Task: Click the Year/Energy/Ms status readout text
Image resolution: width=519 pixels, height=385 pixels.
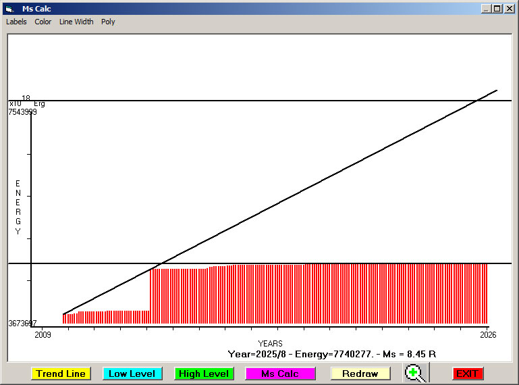Action: (x=331, y=354)
